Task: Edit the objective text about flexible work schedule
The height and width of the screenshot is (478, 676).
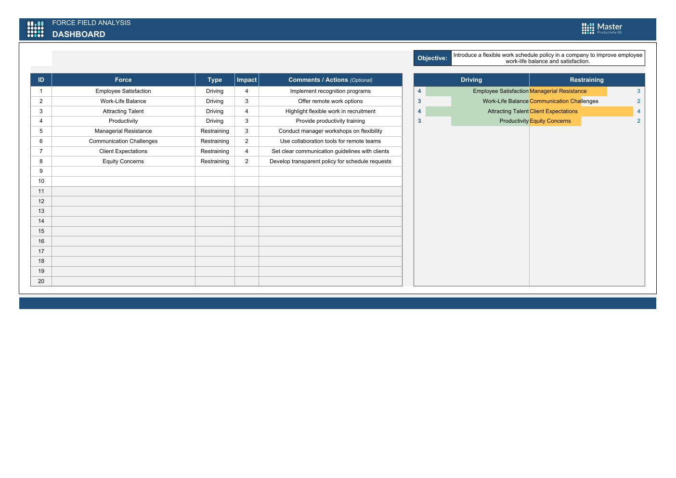Action: tap(548, 58)
